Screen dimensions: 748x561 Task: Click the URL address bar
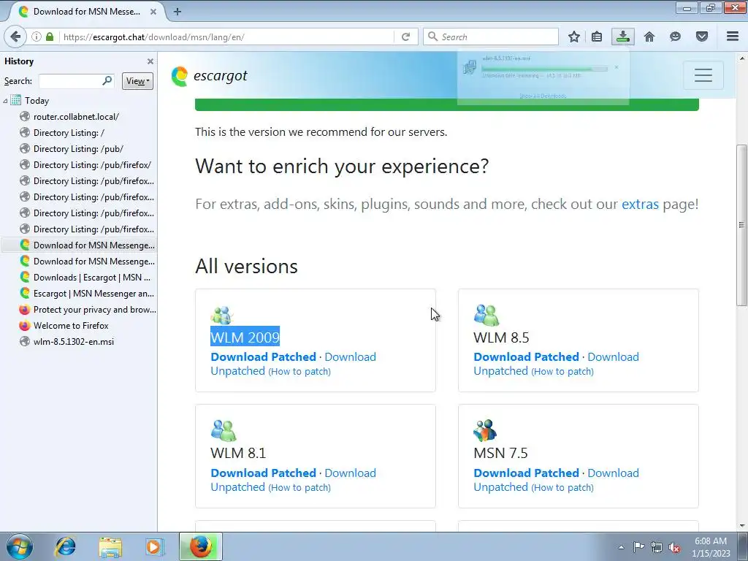(226, 37)
